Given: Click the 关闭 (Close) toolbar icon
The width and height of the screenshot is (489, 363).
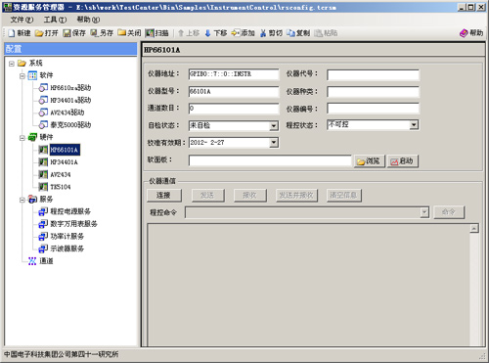Looking at the screenshot, I should click(x=122, y=33).
